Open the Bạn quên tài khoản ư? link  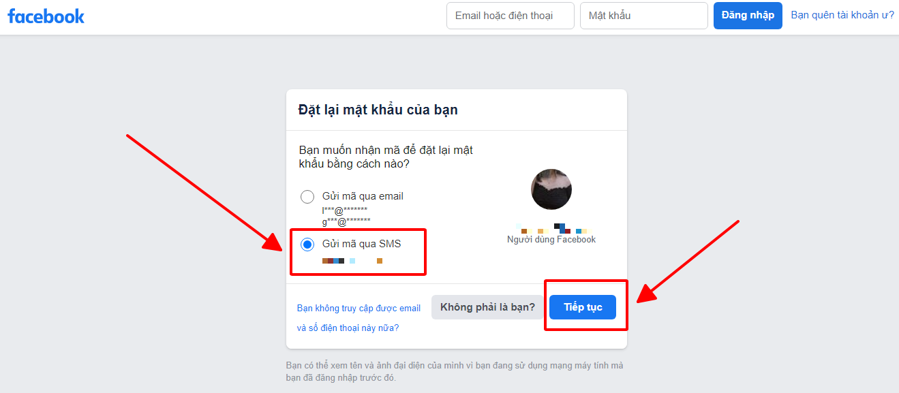(842, 15)
